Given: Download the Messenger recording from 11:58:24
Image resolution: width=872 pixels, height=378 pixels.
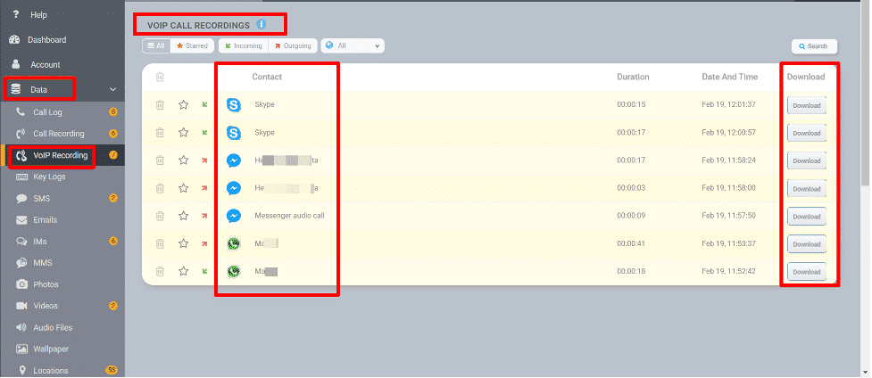Looking at the screenshot, I should pos(806,160).
